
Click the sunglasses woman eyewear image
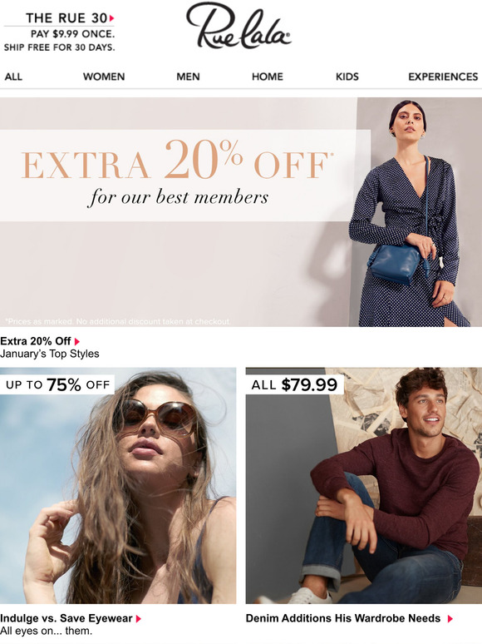point(118,485)
